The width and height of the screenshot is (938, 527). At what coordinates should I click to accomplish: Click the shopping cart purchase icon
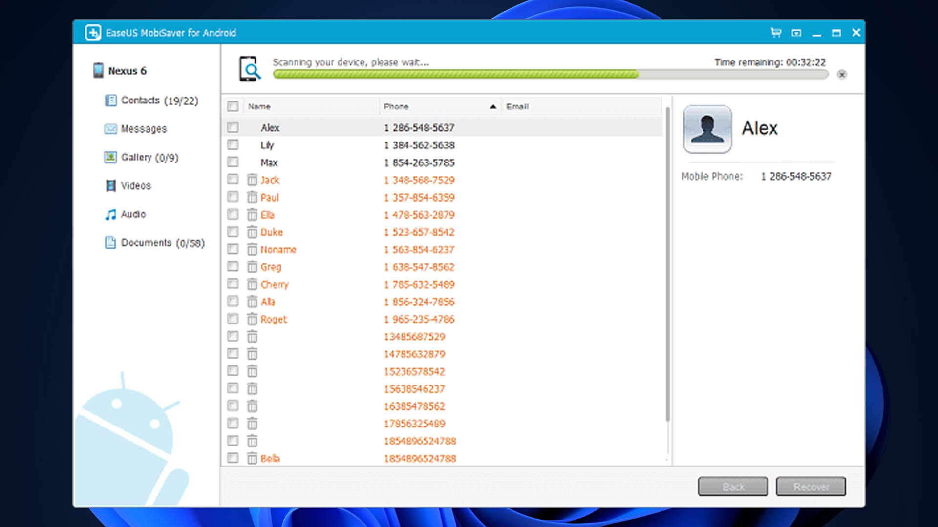[776, 33]
